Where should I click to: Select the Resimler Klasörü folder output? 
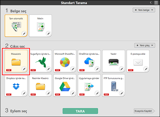(x=40, y=85)
